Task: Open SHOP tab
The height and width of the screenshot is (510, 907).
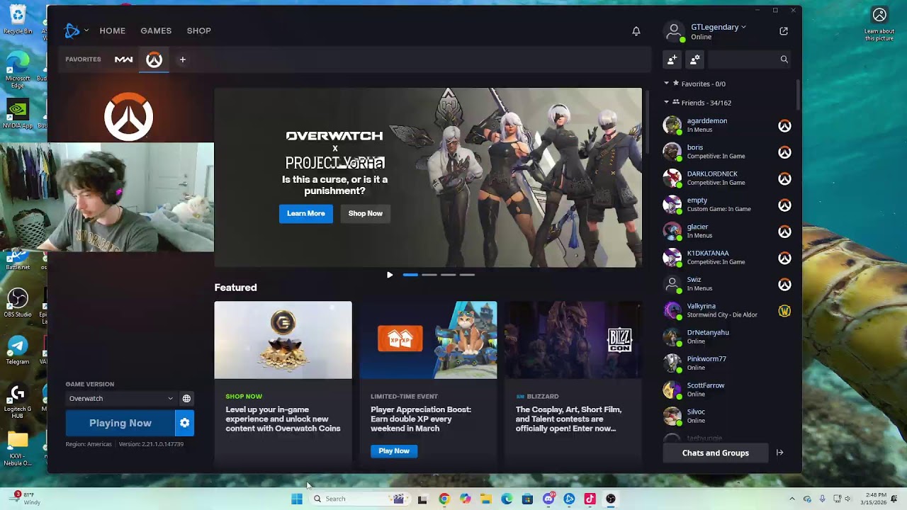Action: coord(199,30)
